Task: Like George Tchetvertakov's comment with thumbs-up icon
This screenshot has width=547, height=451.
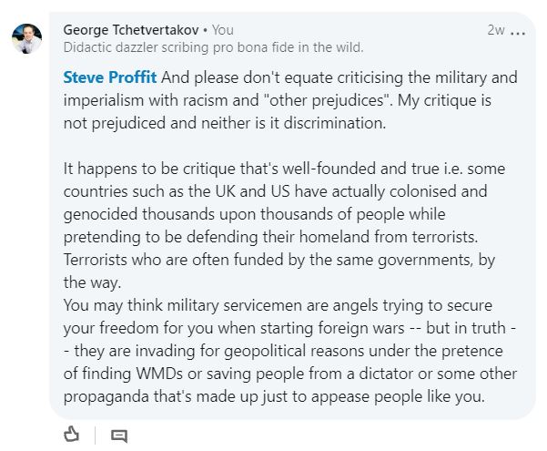Action: [x=72, y=435]
